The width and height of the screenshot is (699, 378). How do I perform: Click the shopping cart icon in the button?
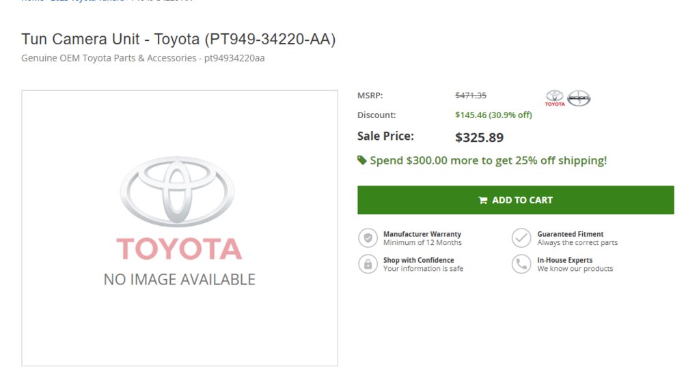pyautogui.click(x=483, y=201)
